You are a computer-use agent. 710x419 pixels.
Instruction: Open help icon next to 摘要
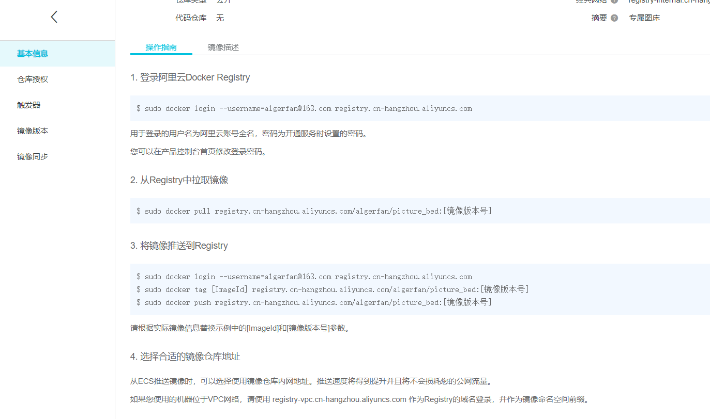pyautogui.click(x=614, y=18)
